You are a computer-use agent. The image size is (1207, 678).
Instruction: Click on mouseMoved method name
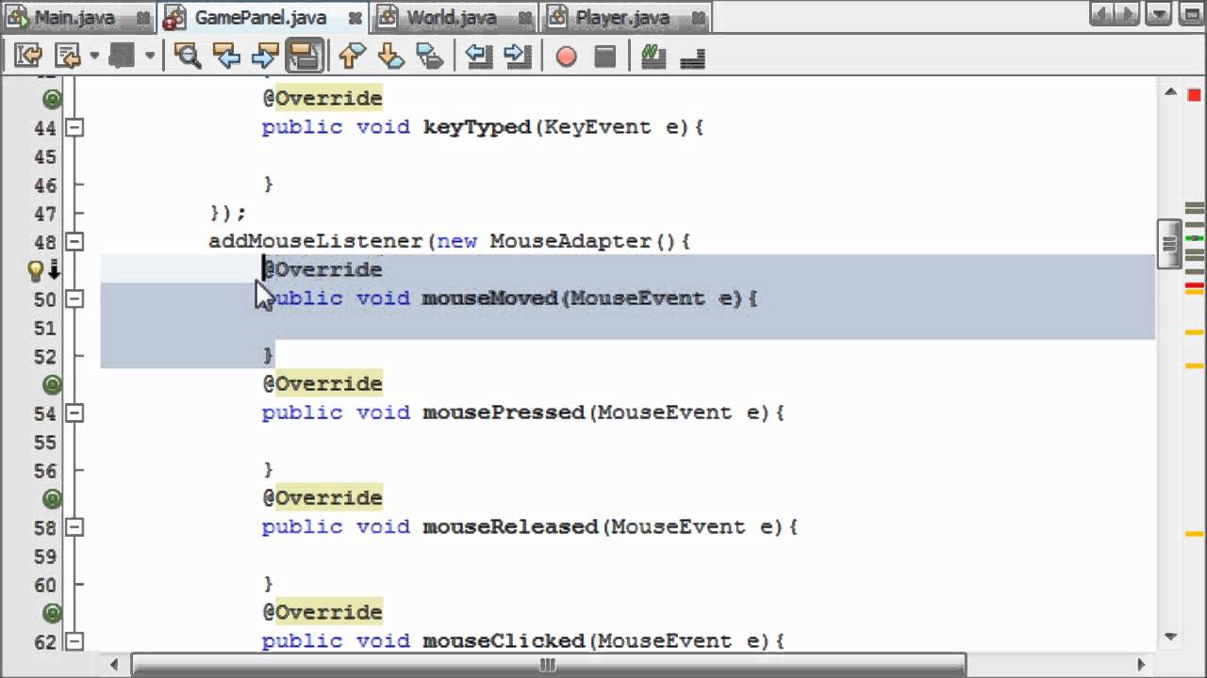point(490,299)
